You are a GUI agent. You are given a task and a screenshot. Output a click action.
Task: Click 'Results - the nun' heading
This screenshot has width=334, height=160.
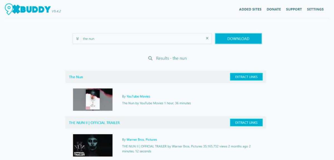(171, 58)
